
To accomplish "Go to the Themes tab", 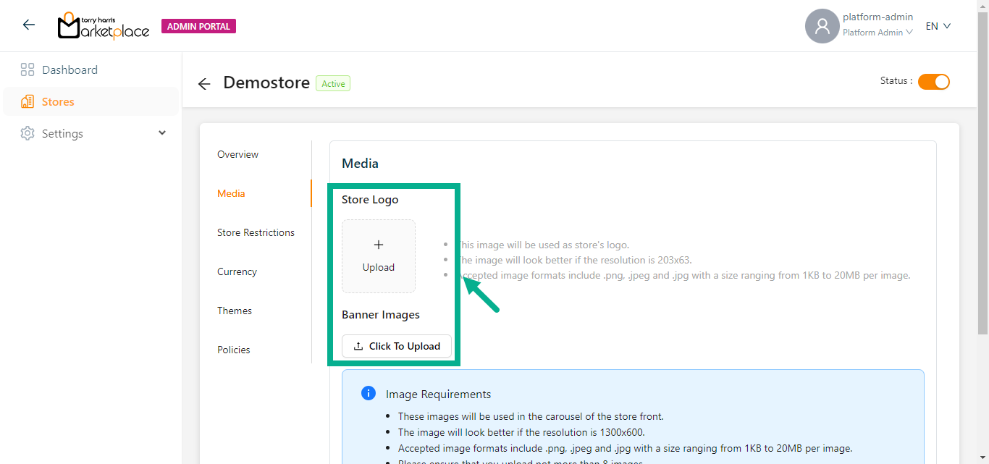I will pyautogui.click(x=235, y=311).
